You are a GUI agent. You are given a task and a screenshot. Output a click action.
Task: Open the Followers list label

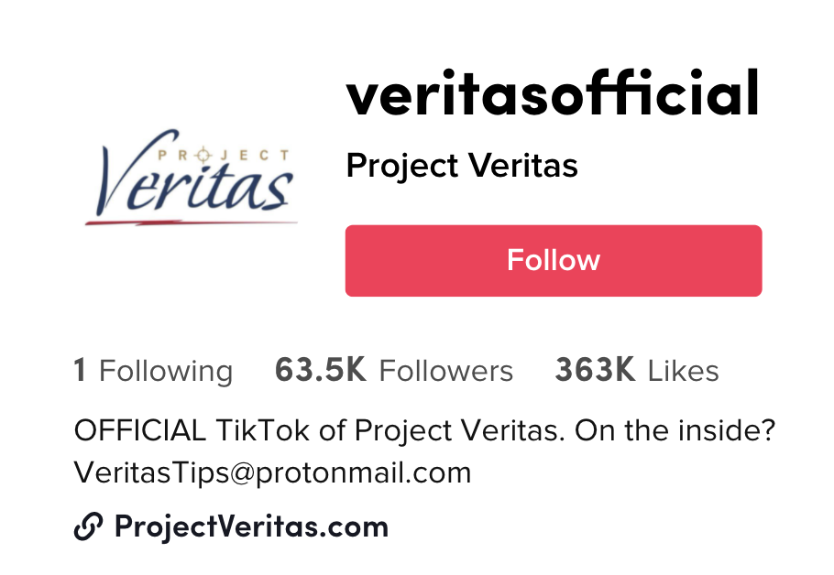445,371
